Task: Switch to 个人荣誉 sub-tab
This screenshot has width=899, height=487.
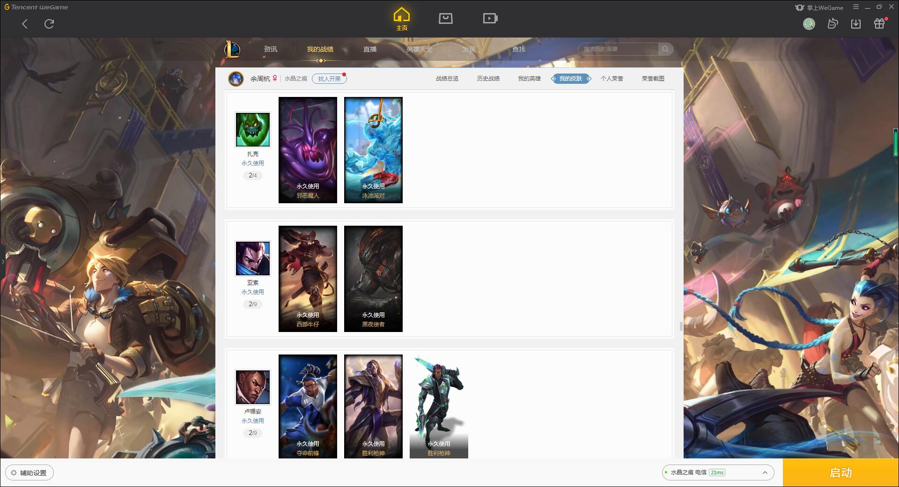Action: pos(612,79)
